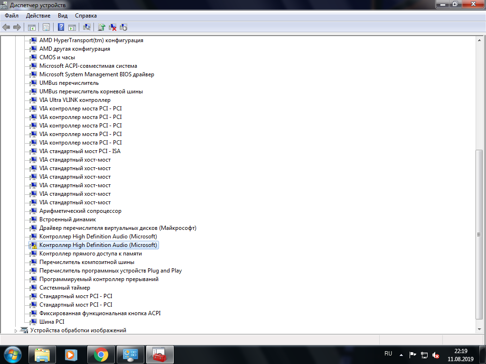Viewport: 486px width, 364px height.
Task: Show hidden tray icons arrow
Action: 401,355
